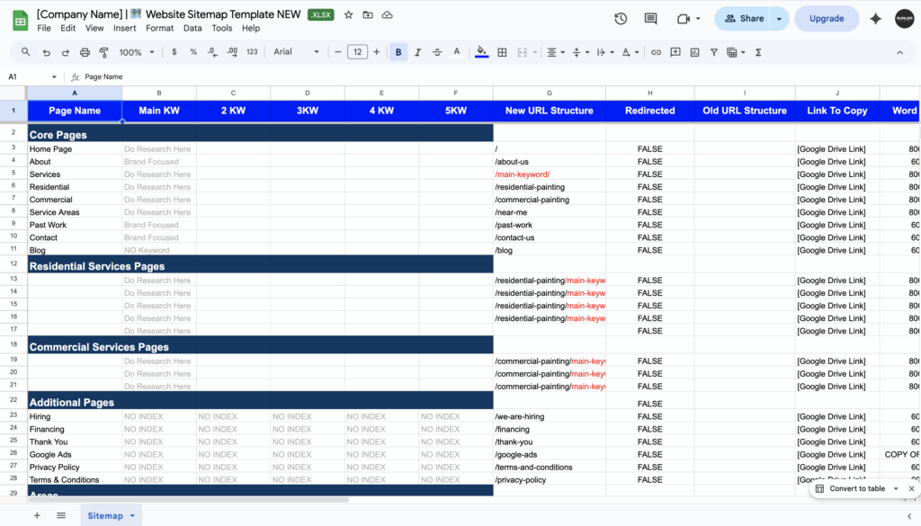Open the borders tool
The image size is (921, 526).
tap(502, 52)
